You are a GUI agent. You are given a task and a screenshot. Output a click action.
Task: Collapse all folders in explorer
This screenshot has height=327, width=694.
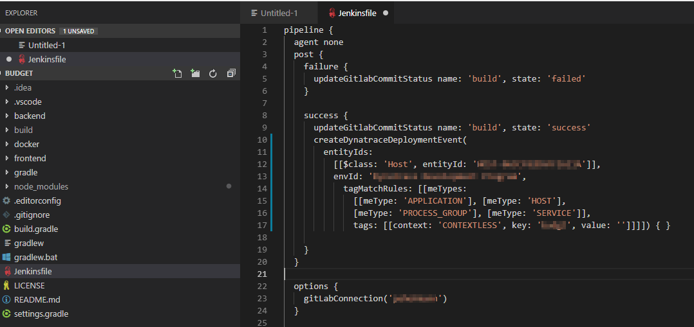(x=231, y=74)
